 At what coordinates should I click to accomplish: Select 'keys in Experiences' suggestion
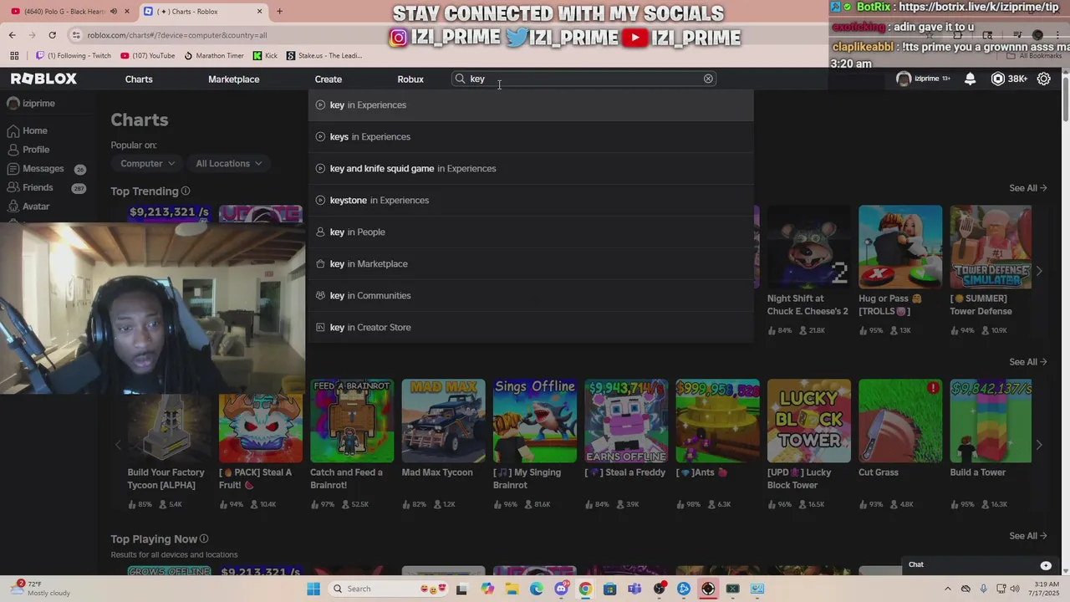pos(531,137)
